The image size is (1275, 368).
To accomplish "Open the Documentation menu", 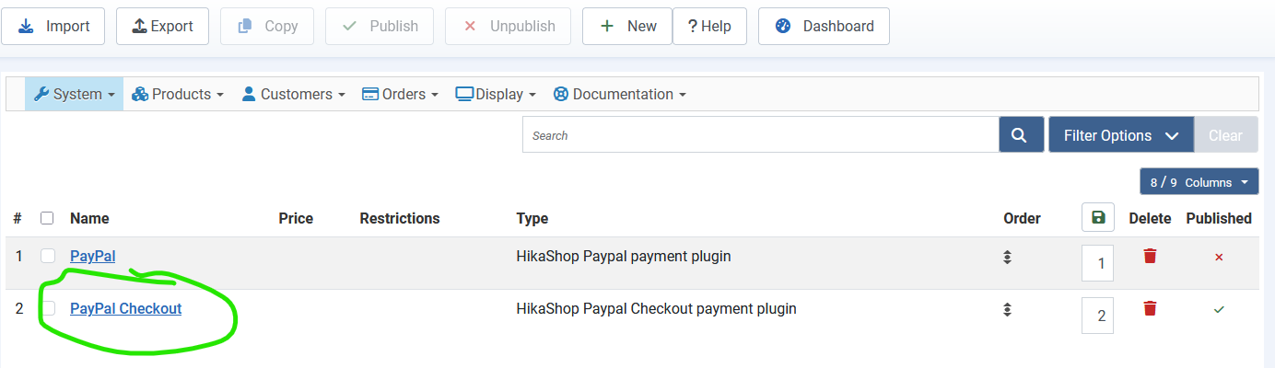I will point(619,94).
